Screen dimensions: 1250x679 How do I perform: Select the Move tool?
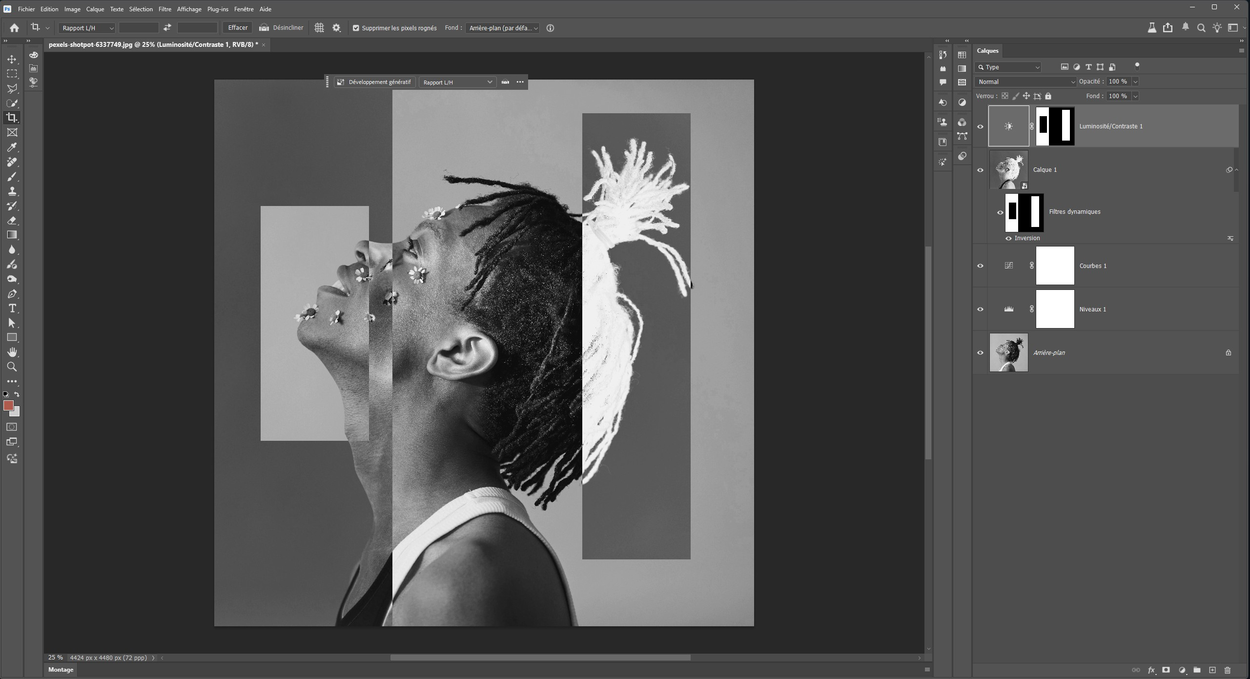click(x=12, y=59)
